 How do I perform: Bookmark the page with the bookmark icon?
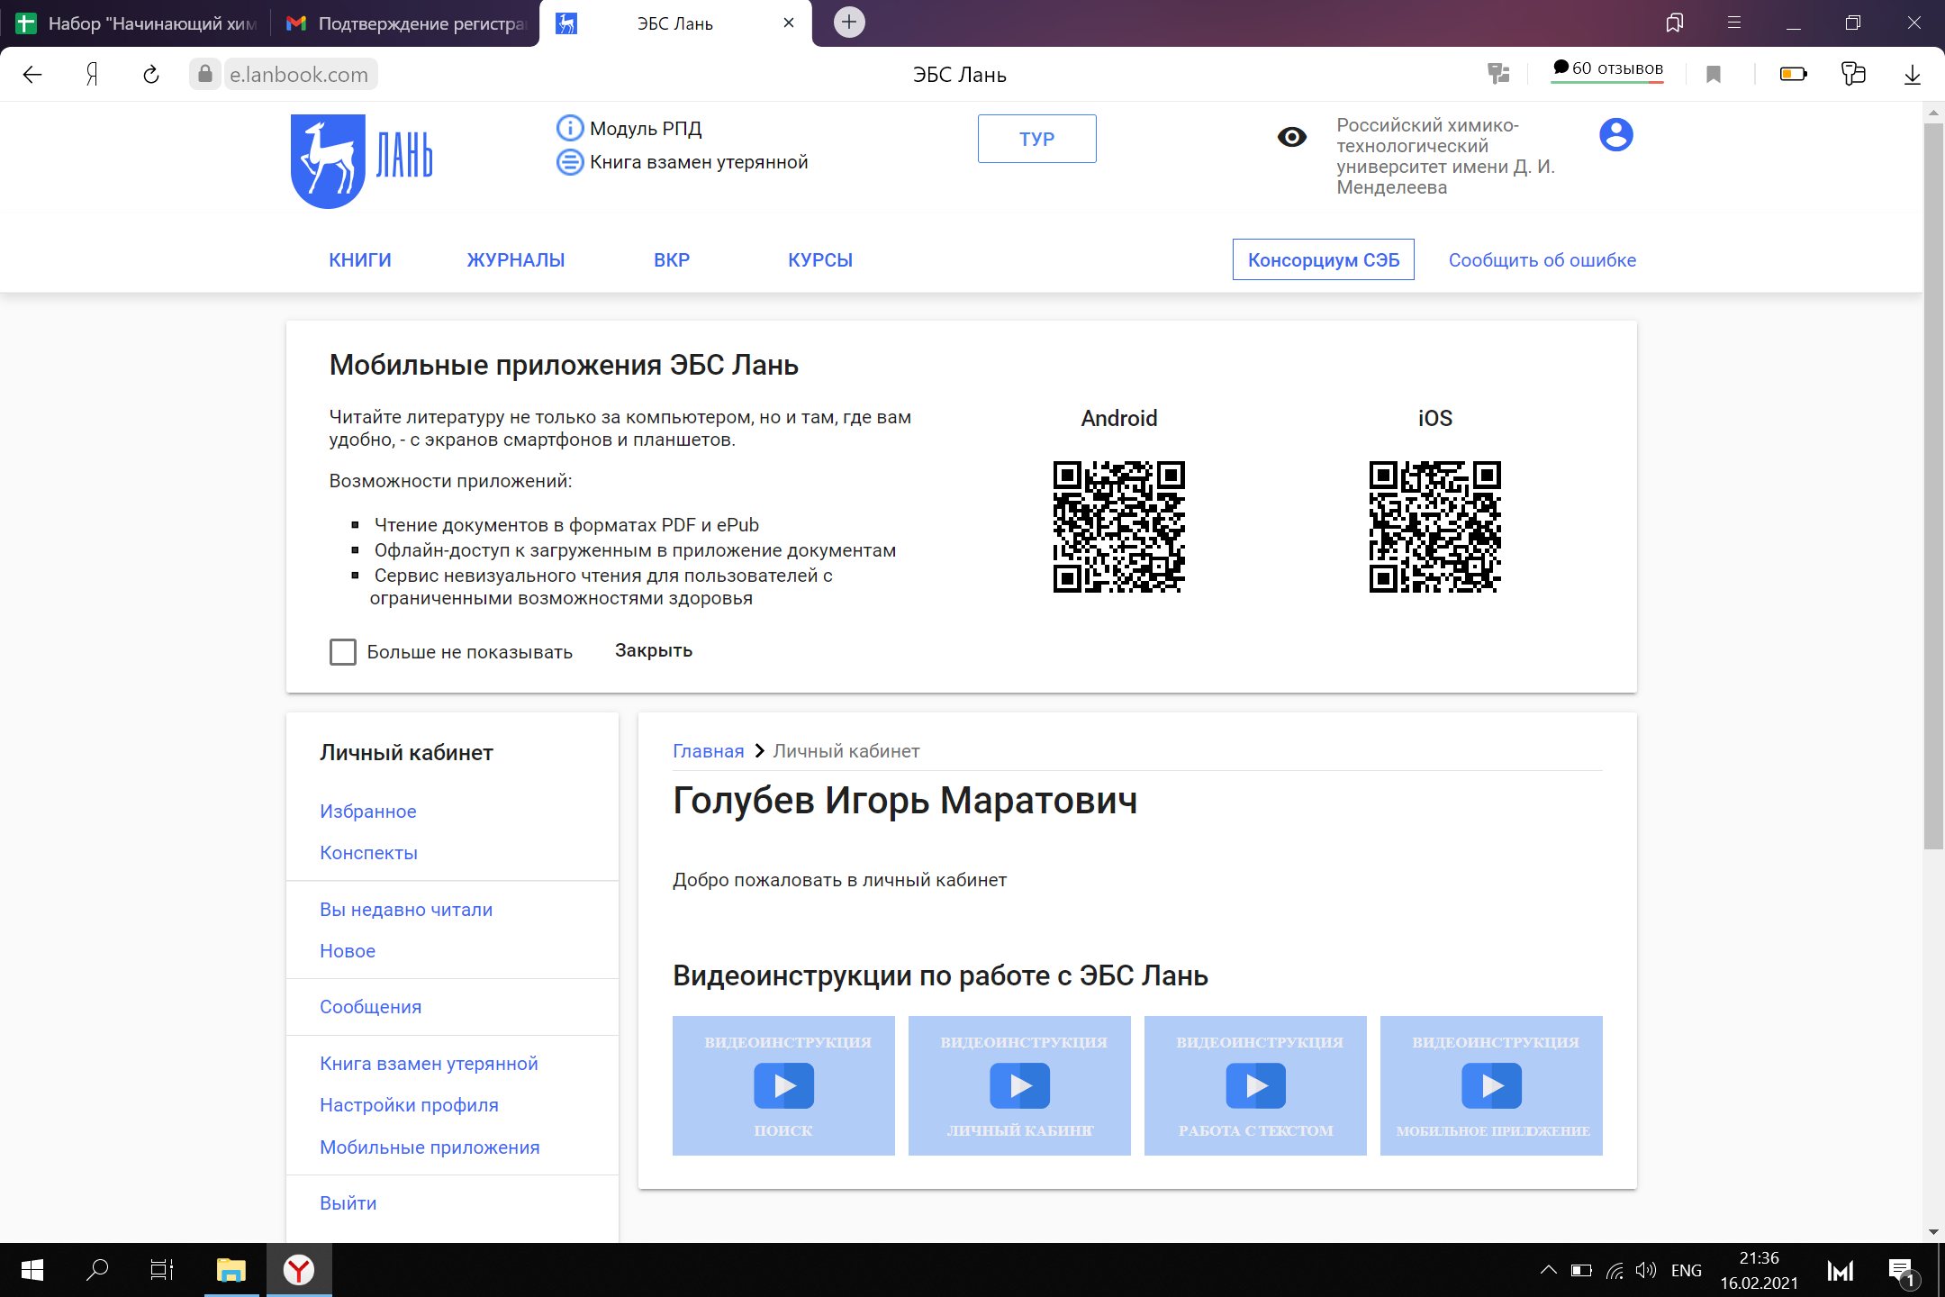pyautogui.click(x=1714, y=75)
